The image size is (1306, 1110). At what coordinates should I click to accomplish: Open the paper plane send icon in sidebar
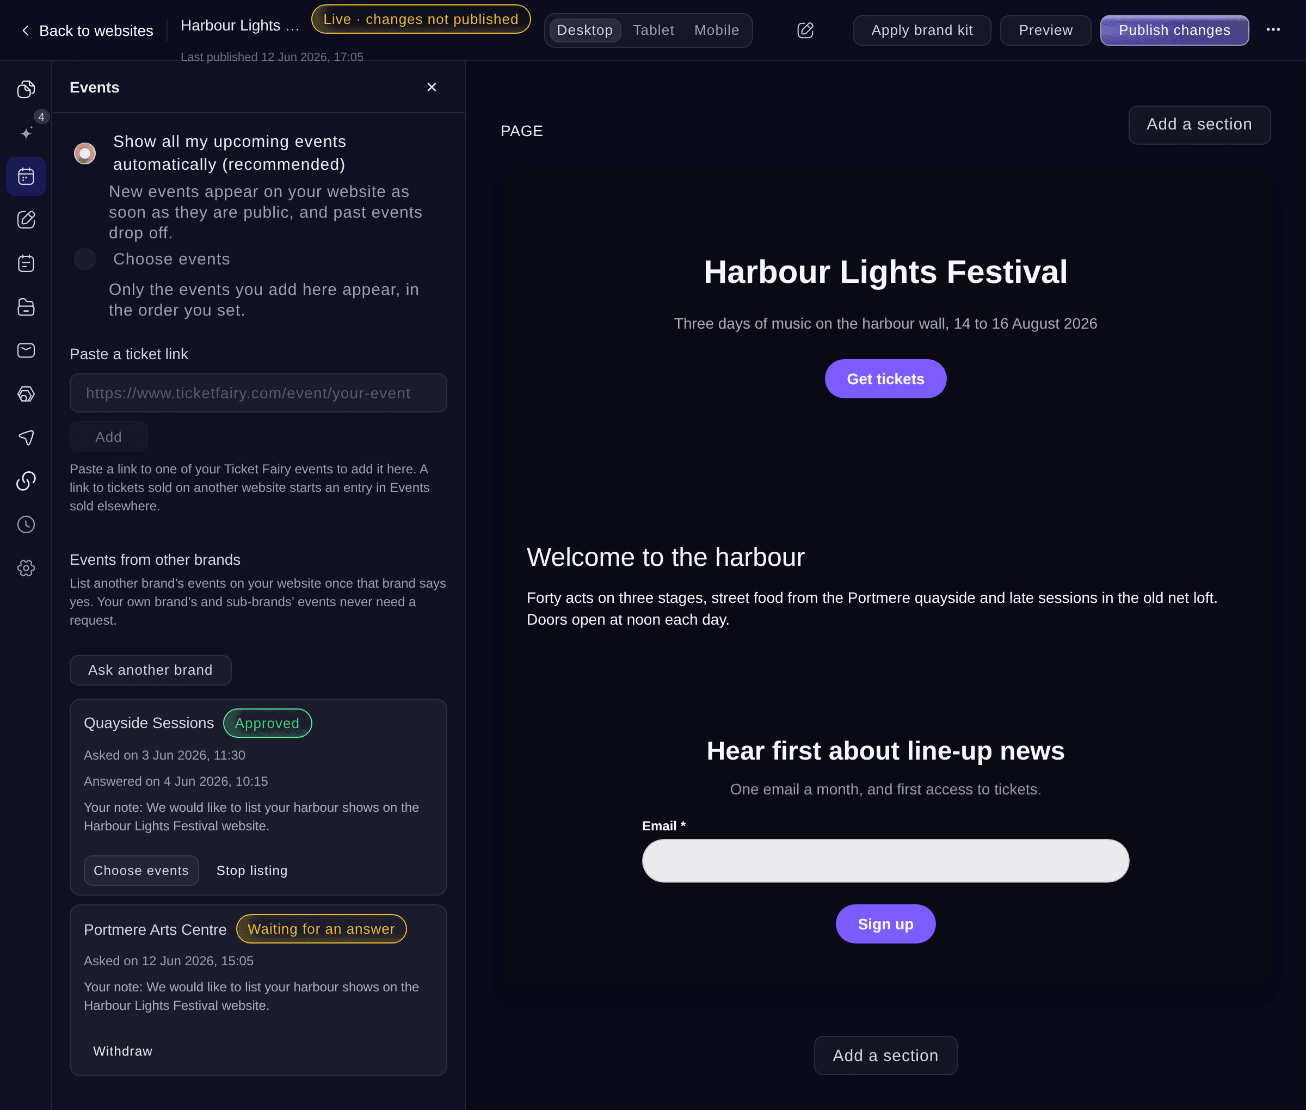pyautogui.click(x=26, y=437)
